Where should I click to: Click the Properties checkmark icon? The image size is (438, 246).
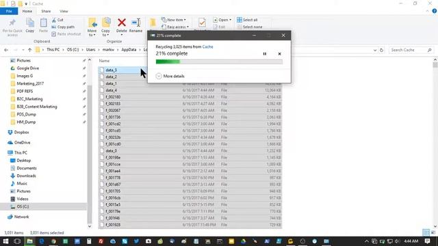[x=202, y=23]
